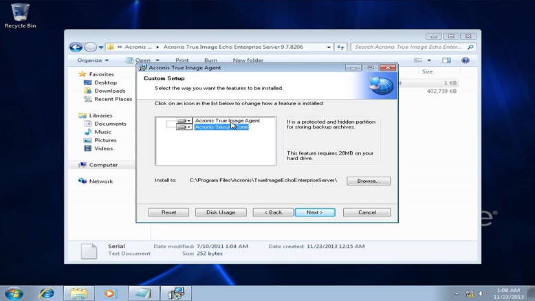
Task: Select the highlighted Acronis Secure Zone feature
Action: coord(221,127)
